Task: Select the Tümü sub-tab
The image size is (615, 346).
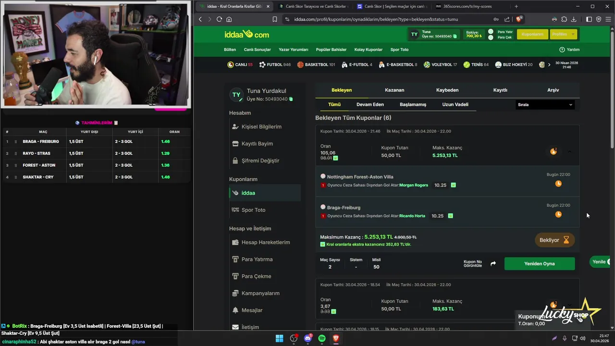Action: (x=334, y=104)
